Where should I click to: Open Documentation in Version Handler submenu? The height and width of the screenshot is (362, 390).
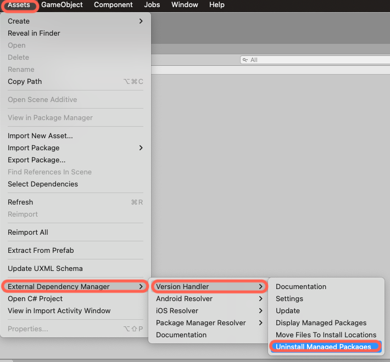326,286
